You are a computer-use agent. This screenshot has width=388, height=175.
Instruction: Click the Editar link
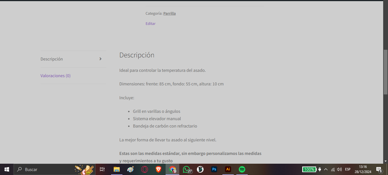coord(150,23)
